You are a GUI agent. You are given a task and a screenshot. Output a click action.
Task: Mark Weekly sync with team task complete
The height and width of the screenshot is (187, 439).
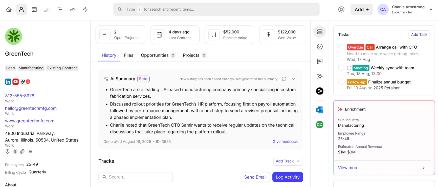click(x=341, y=68)
